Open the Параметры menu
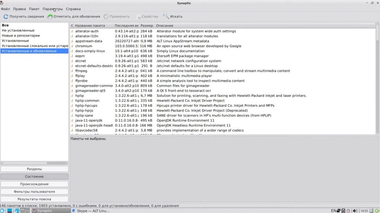 53,9
